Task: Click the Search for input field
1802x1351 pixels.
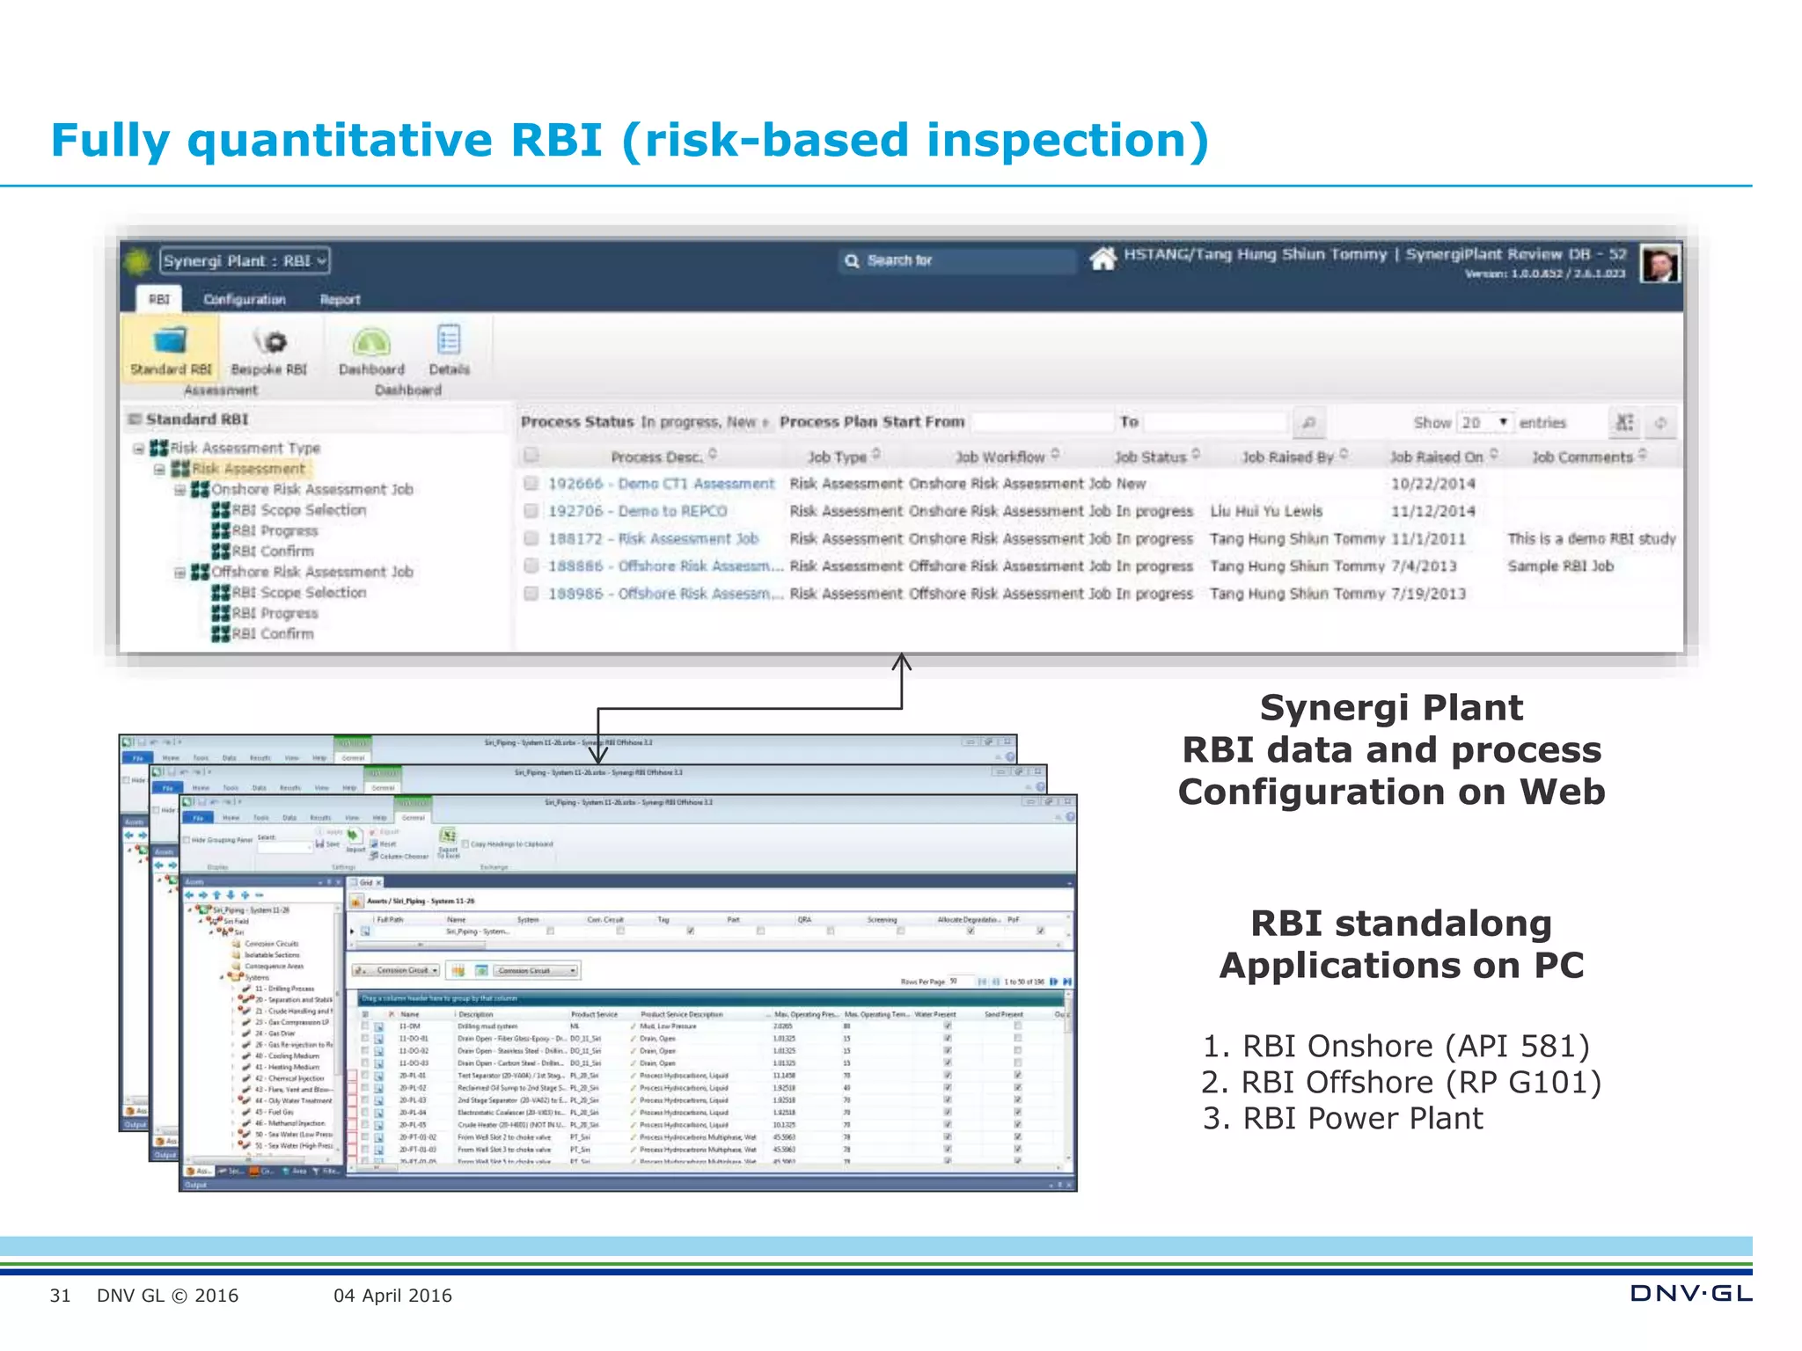Action: 959,261
